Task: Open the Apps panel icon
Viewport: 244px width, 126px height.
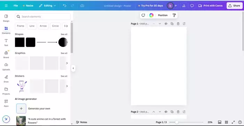Action: (6, 103)
